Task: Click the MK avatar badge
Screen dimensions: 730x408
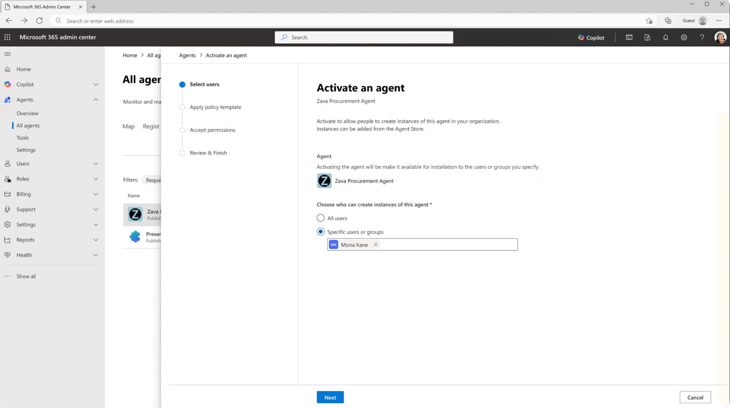Action: click(x=333, y=245)
